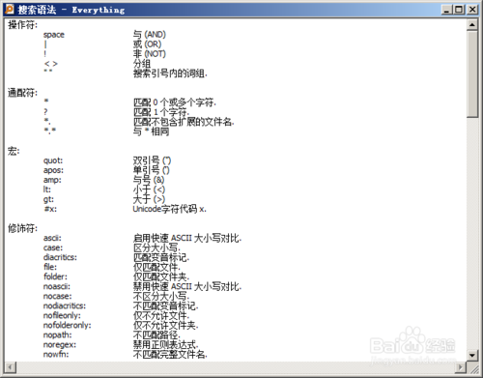The image size is (483, 378).
Task: Click the 'diacritics:' modifier text
Action: (x=60, y=257)
